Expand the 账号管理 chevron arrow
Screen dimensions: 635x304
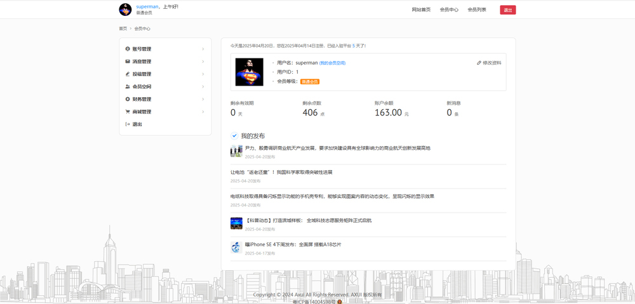[203, 49]
